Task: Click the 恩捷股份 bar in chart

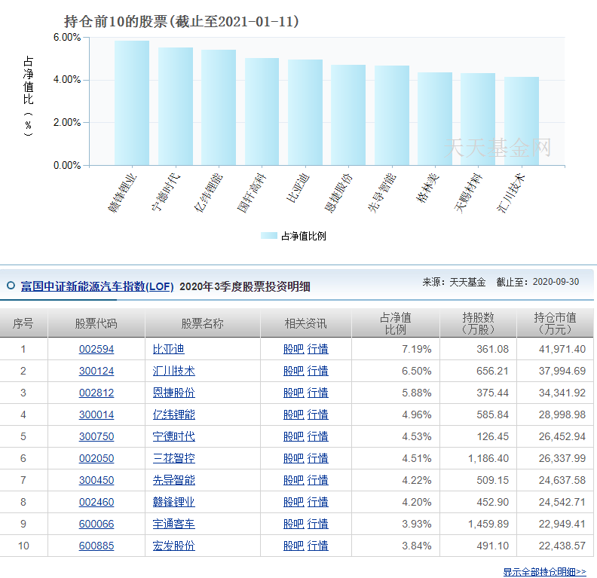Action: (348, 115)
